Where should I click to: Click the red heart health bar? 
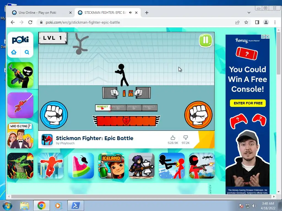(x=126, y=121)
